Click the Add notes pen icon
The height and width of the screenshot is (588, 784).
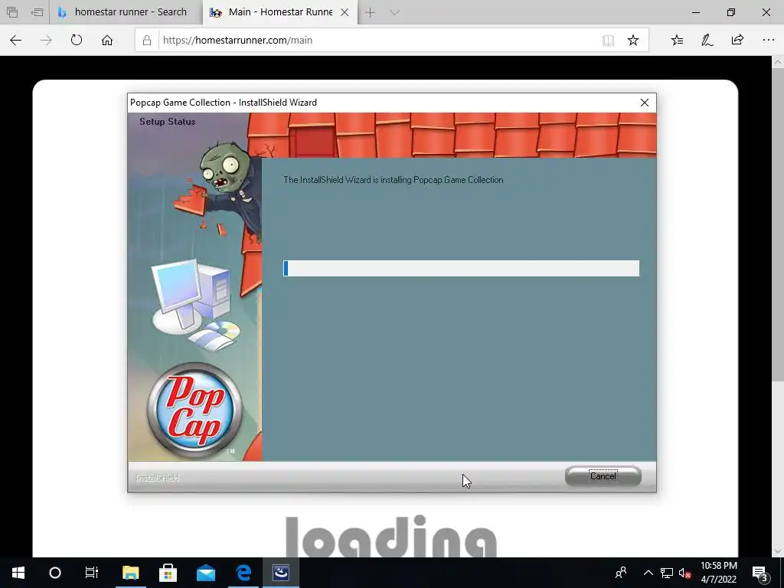[707, 41]
